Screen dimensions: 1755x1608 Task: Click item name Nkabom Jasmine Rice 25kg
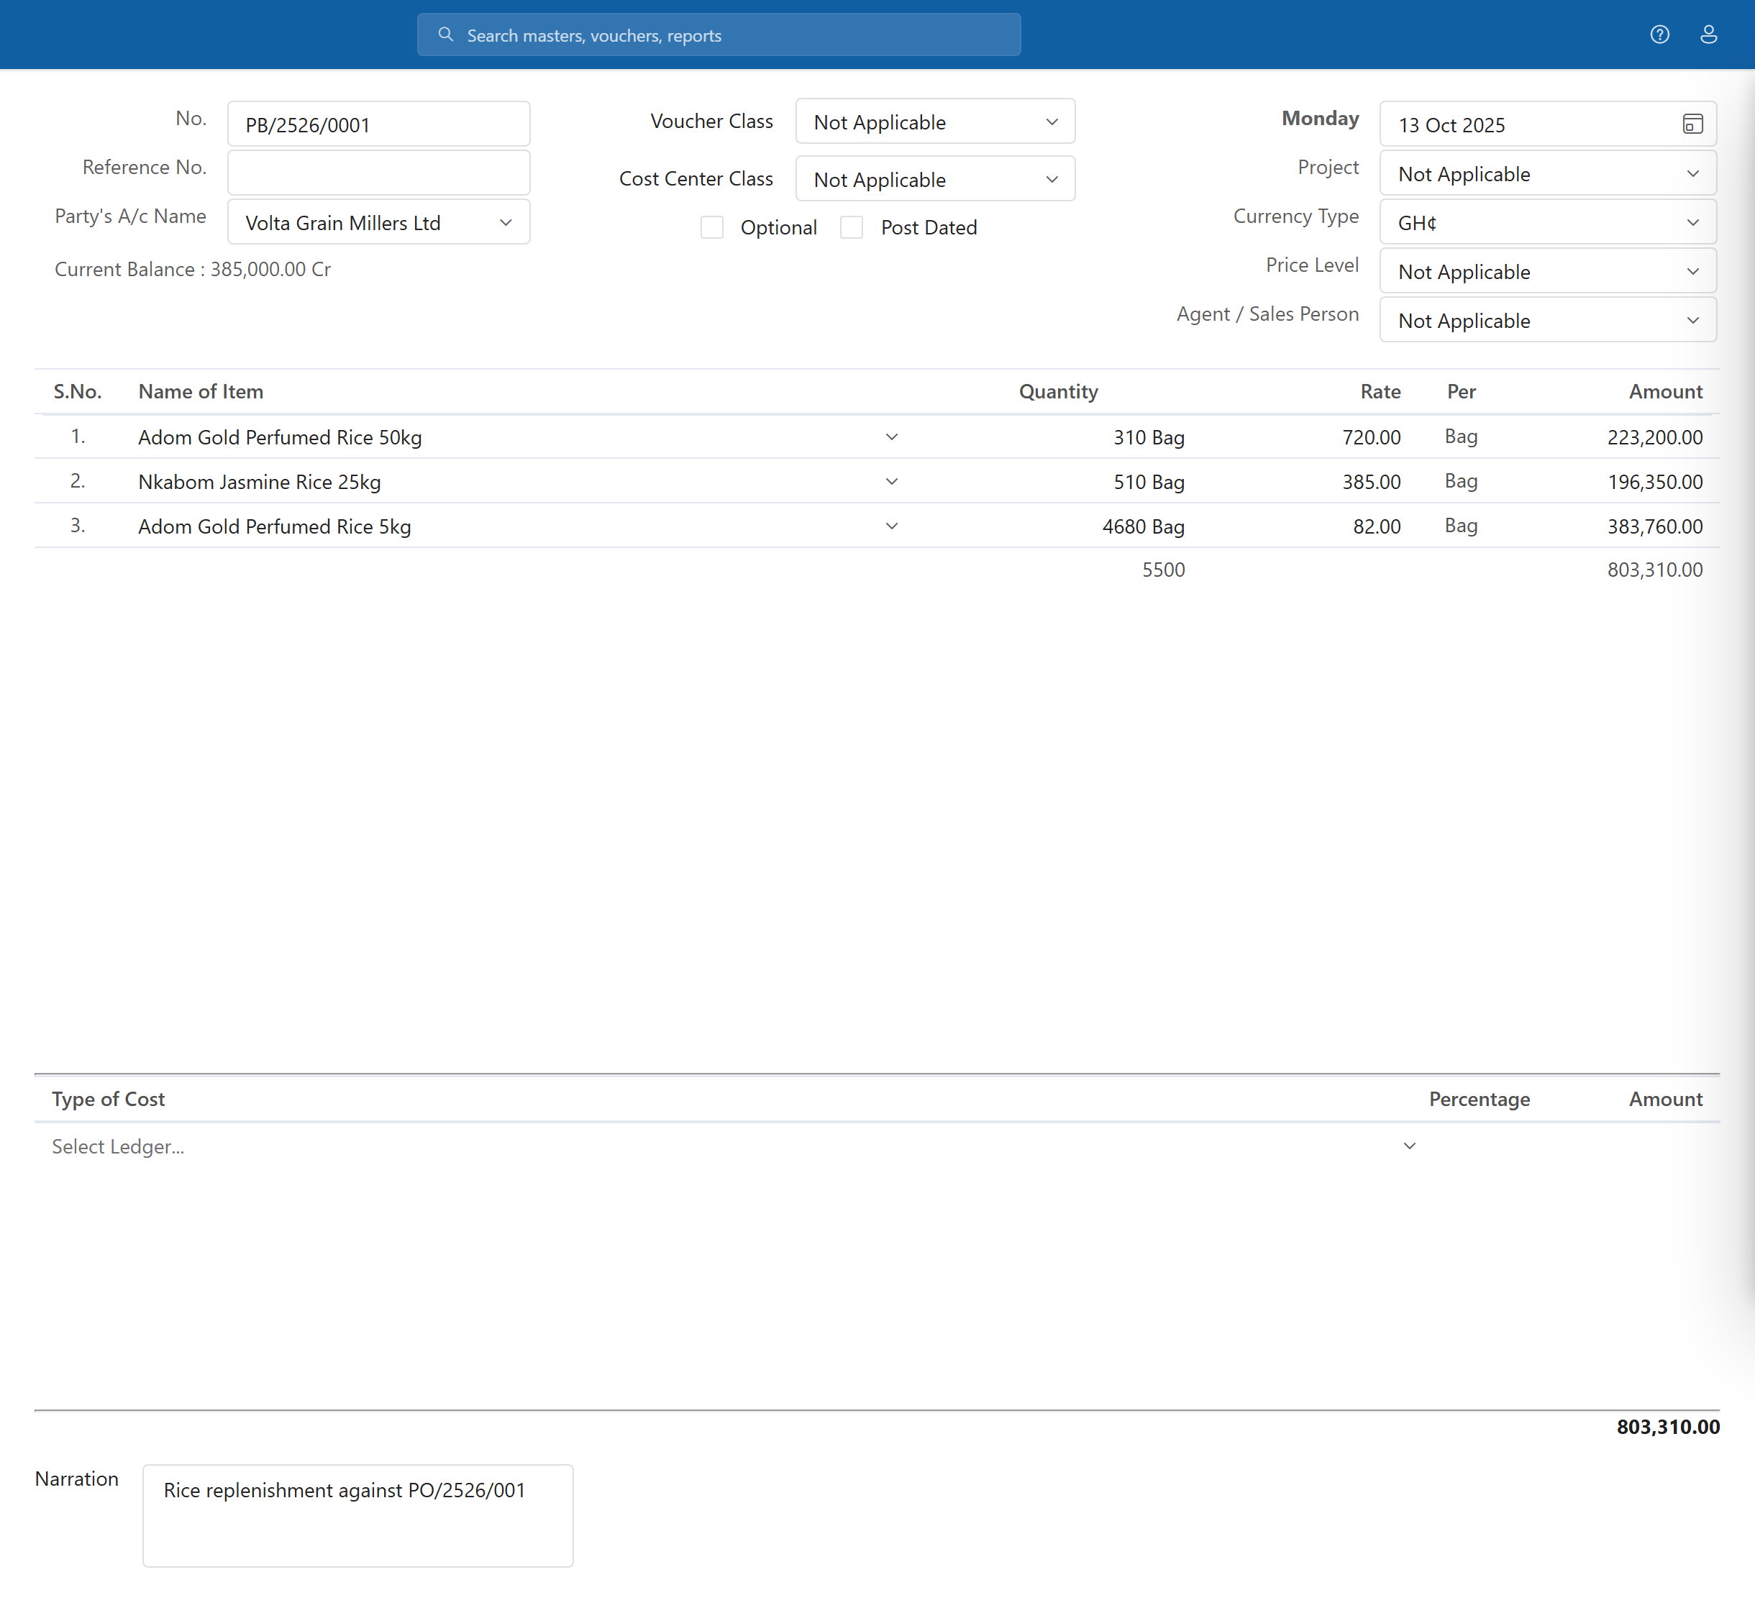260,481
